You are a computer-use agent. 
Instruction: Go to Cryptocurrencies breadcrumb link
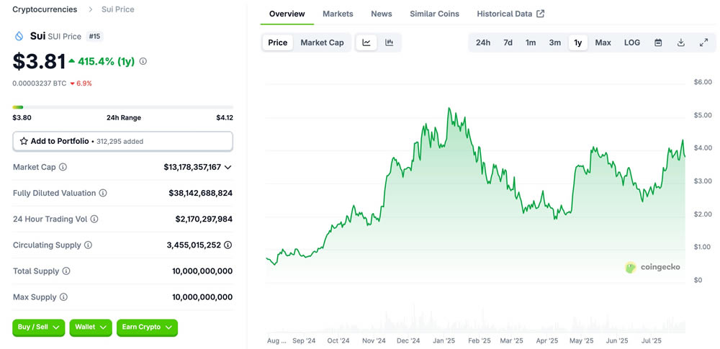(x=46, y=9)
